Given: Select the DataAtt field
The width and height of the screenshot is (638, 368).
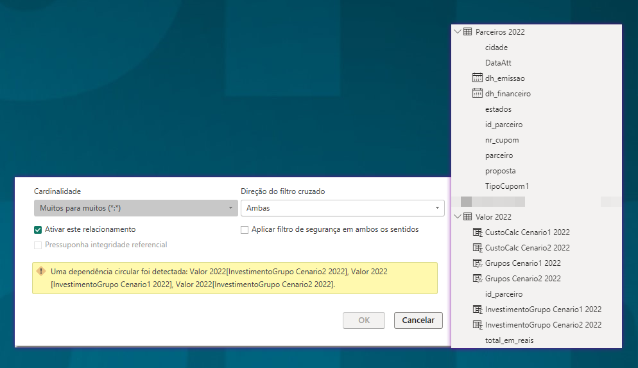Looking at the screenshot, I should pyautogui.click(x=498, y=63).
